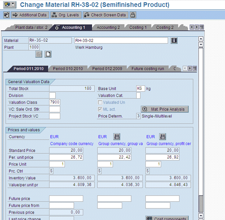Click the lock icon in the toolbar
This screenshot has width=225, height=220.
point(133,15)
